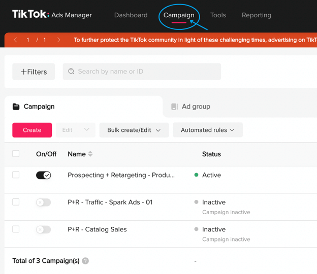The width and height of the screenshot is (317, 274).
Task: Click the search magnifier icon
Action: click(x=71, y=71)
